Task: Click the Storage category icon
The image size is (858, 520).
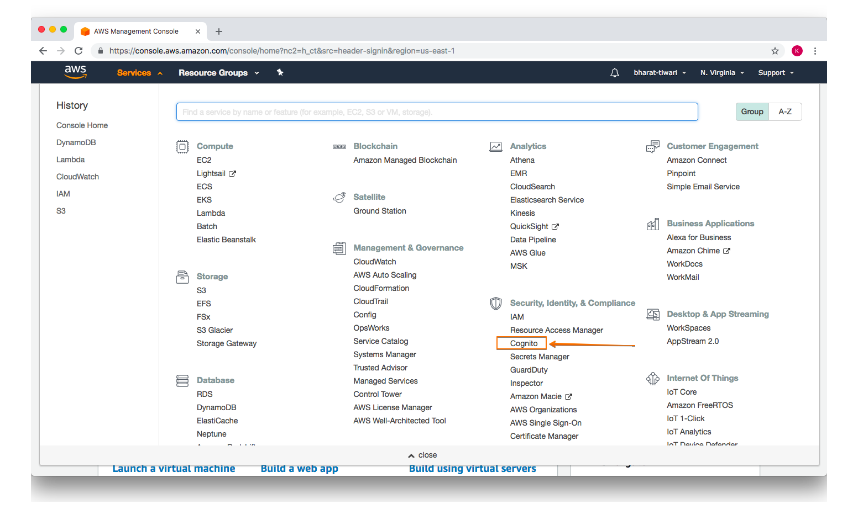Action: click(x=182, y=277)
